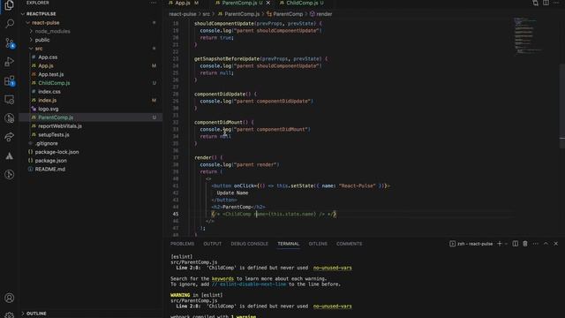Viewport: 565px width, 318px height.
Task: Collapse the react-pulse folder
Action: (45, 22)
